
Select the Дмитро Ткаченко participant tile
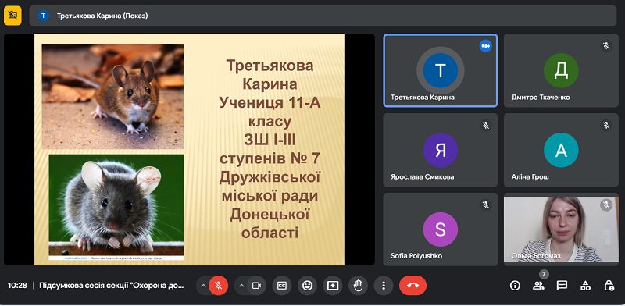point(561,70)
